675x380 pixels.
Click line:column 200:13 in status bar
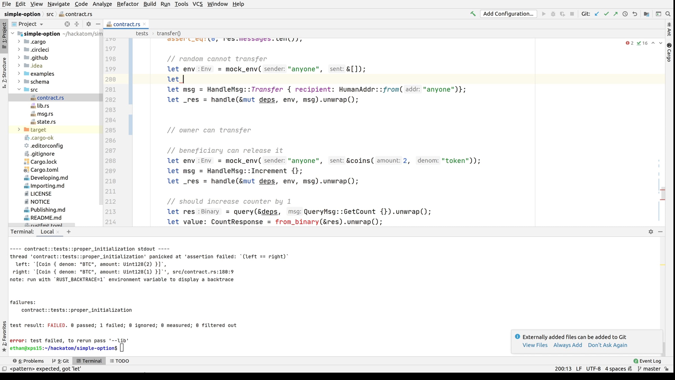[563, 369]
